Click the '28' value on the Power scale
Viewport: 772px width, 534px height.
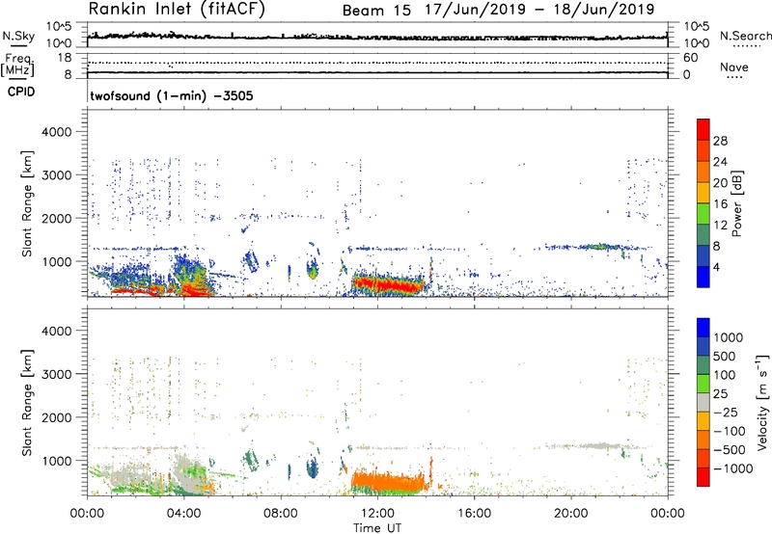tap(720, 141)
